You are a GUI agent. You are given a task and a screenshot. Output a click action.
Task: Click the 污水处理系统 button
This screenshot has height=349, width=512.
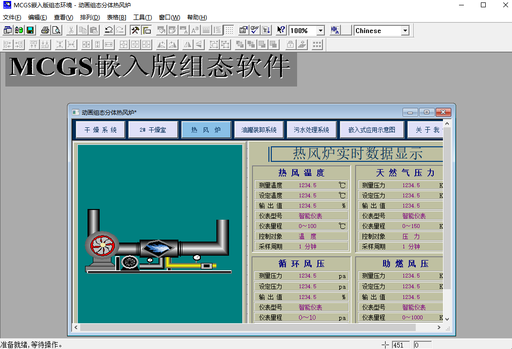point(312,130)
